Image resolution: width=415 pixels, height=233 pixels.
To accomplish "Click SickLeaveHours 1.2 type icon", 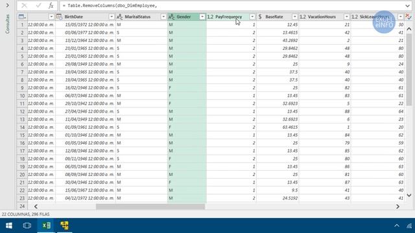I will [355, 17].
